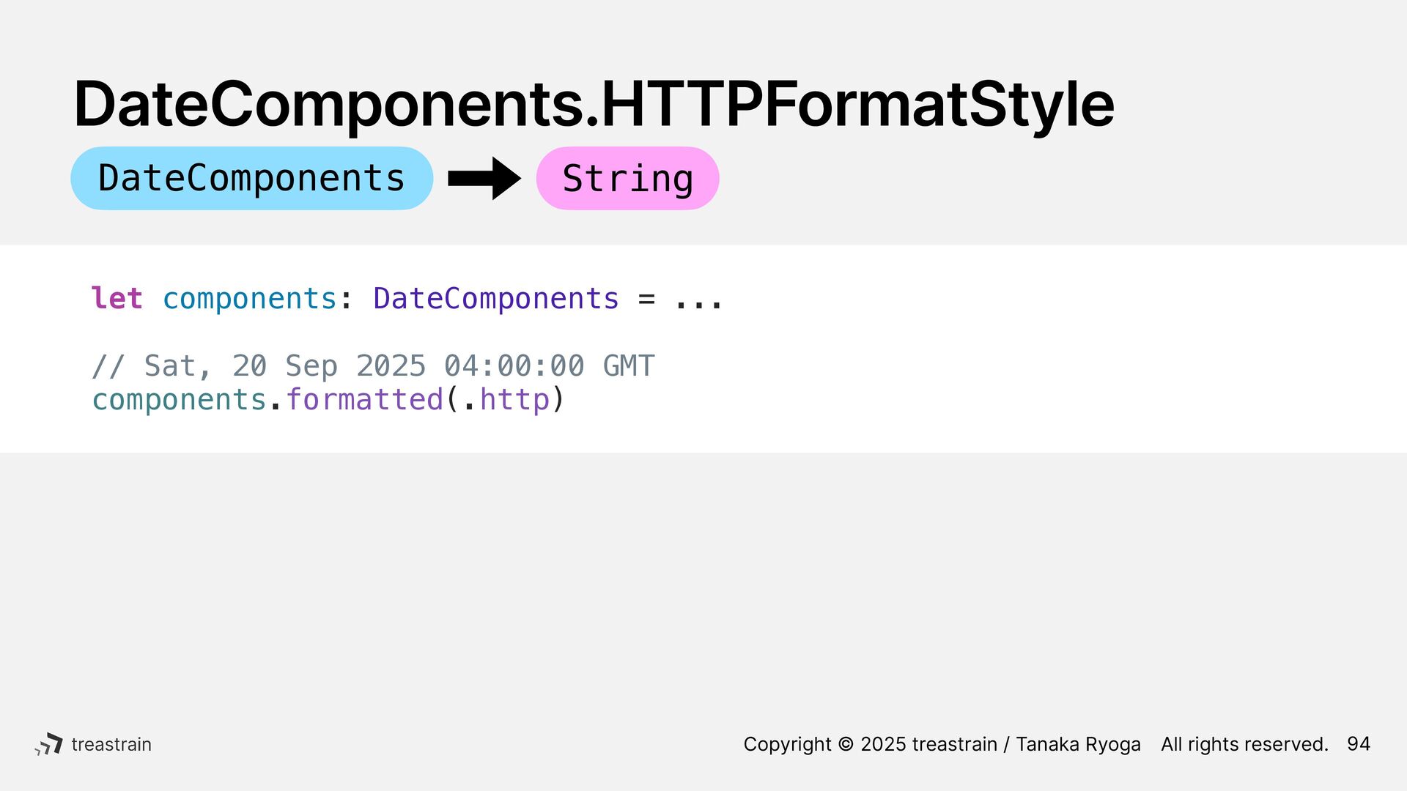Click the 'Sat, 20 Sep 2025' comment line
Screen dimensions: 1407x791
373,365
